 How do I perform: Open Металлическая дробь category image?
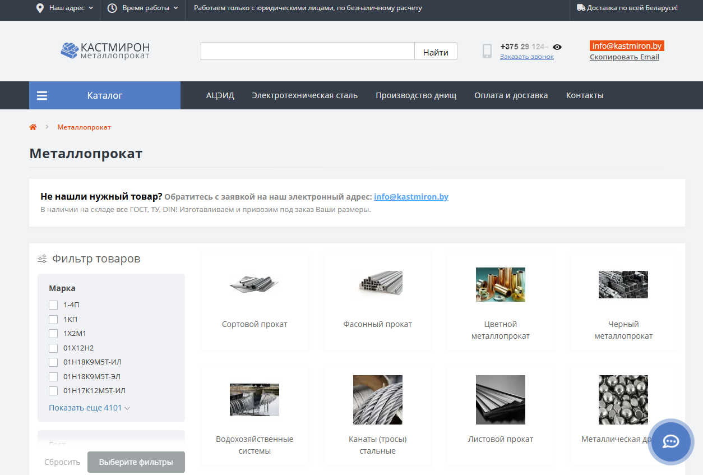[623, 400]
